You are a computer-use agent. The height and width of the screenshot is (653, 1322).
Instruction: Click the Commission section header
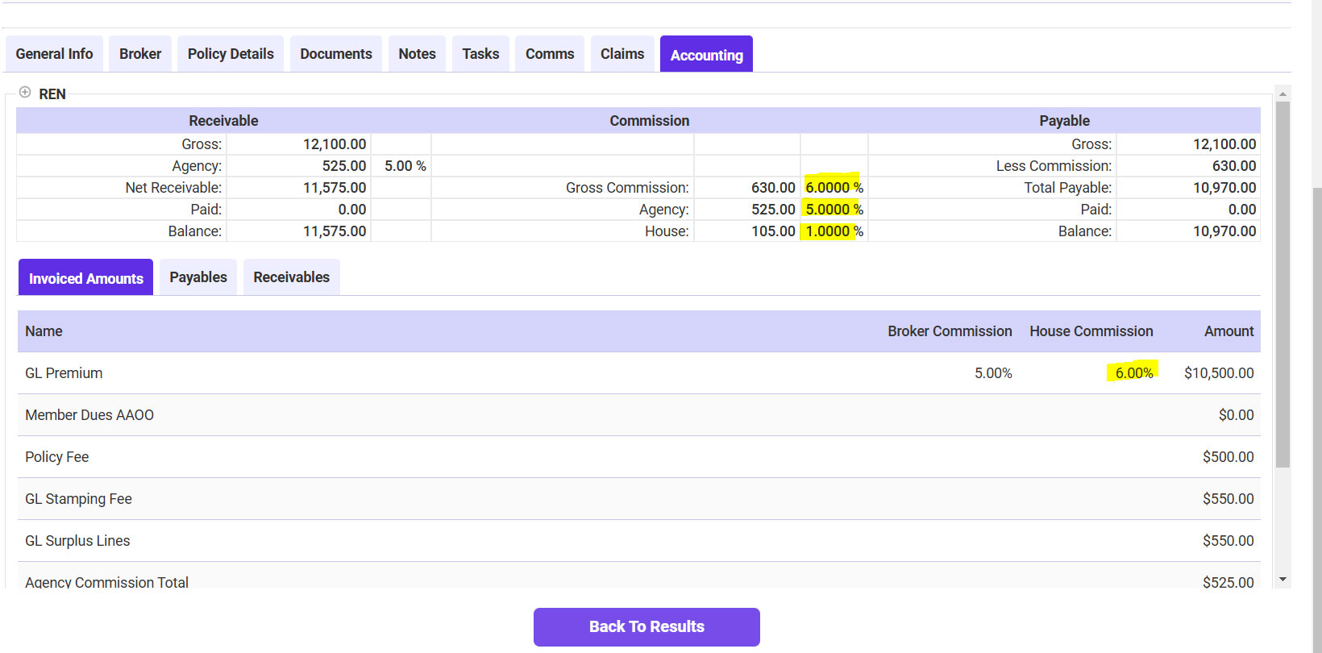(649, 121)
